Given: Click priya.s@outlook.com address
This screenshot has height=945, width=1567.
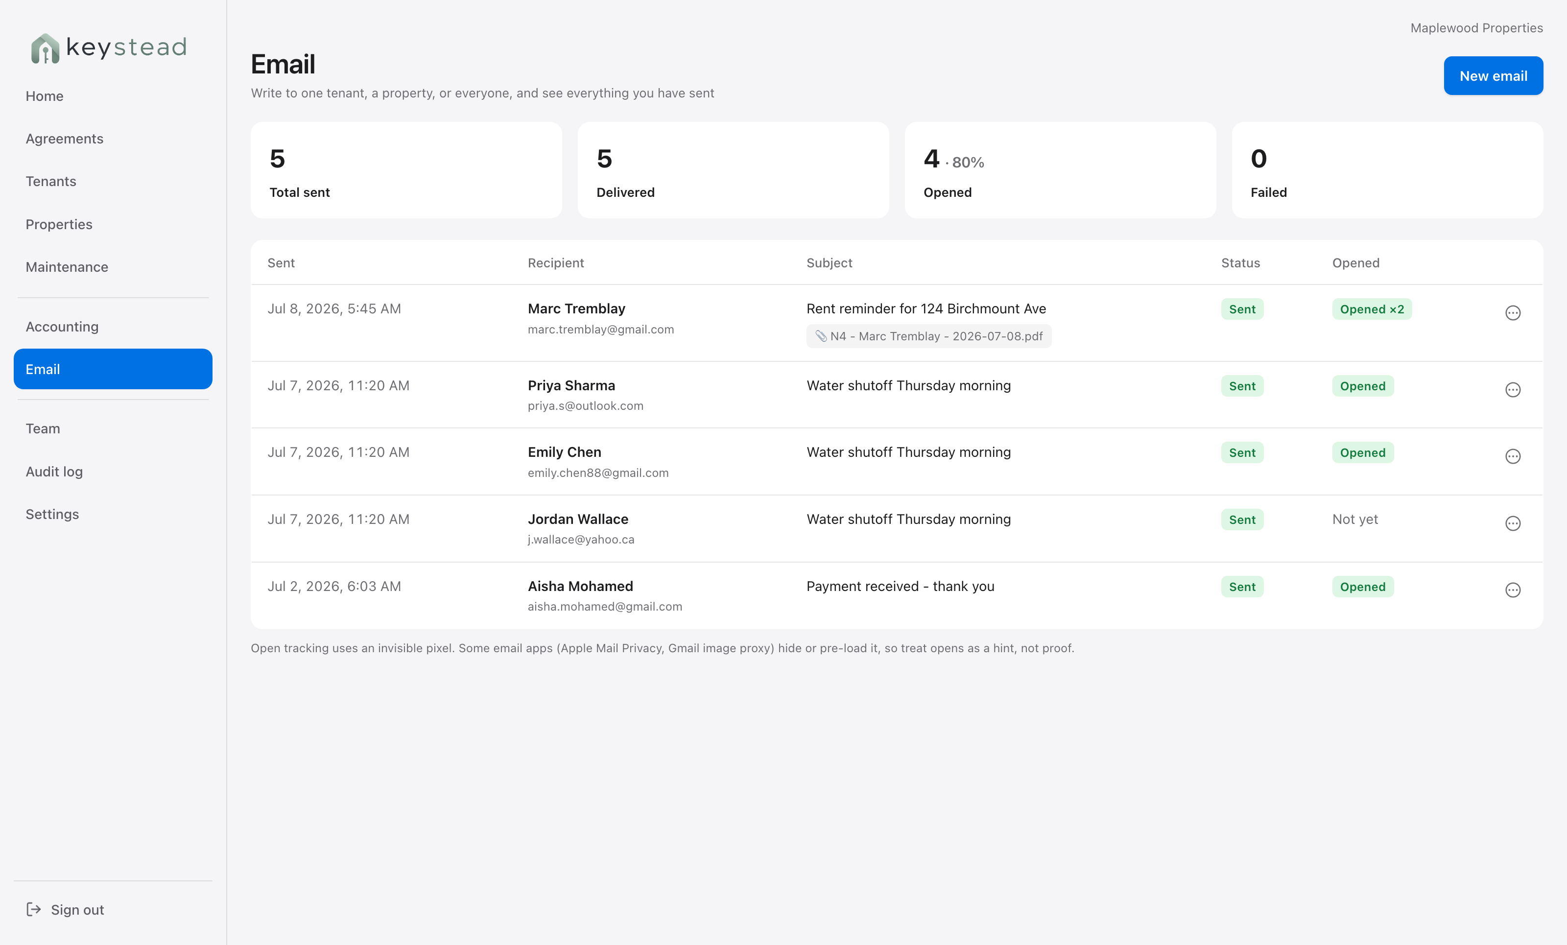Looking at the screenshot, I should pyautogui.click(x=586, y=406).
